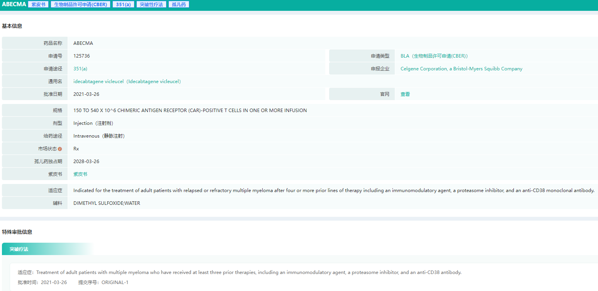The width and height of the screenshot is (598, 291).
Task: Click 提交序号：ORIGINAL-1 text
Action: click(x=103, y=282)
